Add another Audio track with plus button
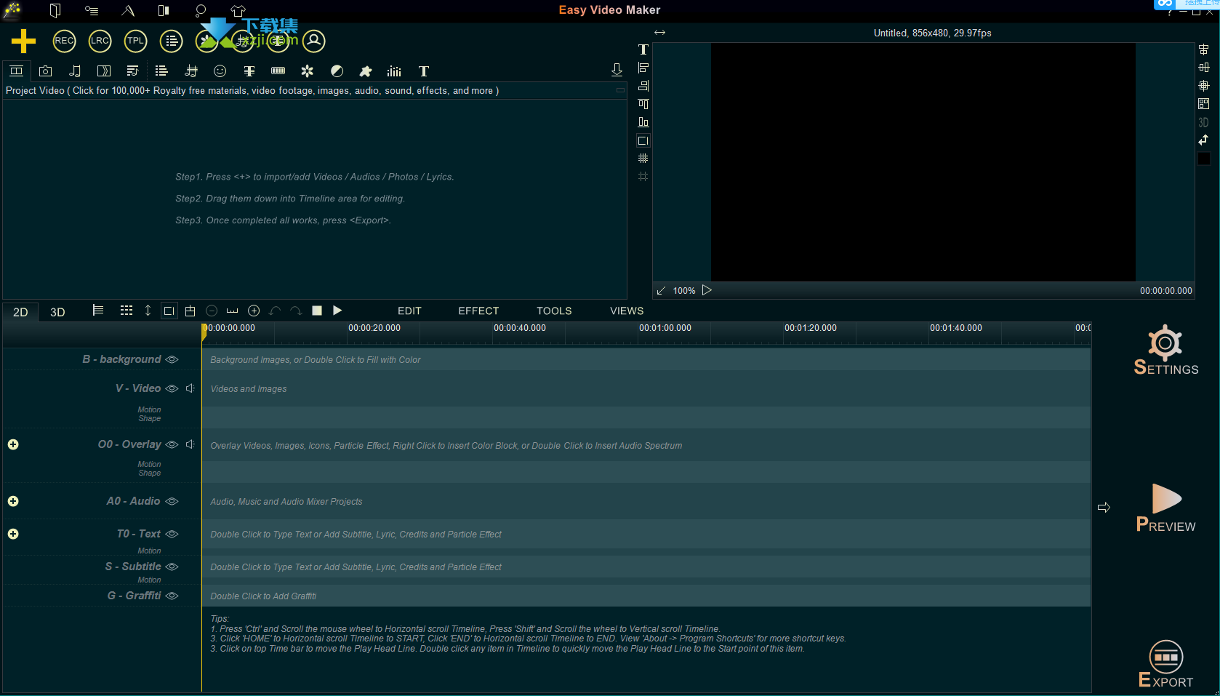The width and height of the screenshot is (1220, 696). pyautogui.click(x=13, y=501)
